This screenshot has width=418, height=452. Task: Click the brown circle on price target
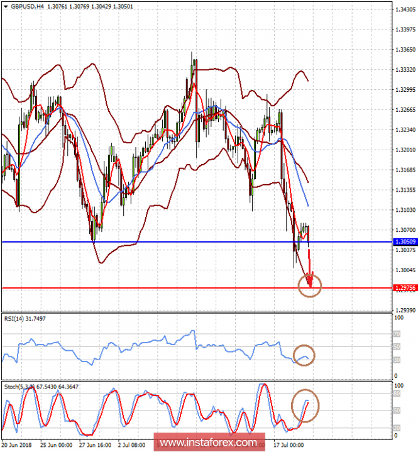310,285
